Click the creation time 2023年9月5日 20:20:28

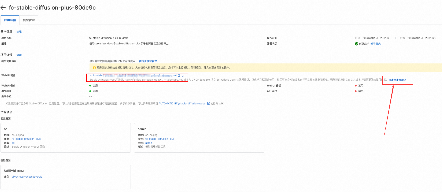pyautogui.click(x=377, y=38)
